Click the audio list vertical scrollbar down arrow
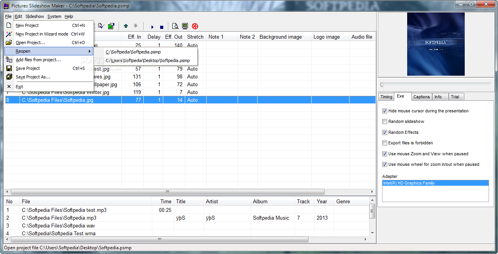 (x=372, y=234)
